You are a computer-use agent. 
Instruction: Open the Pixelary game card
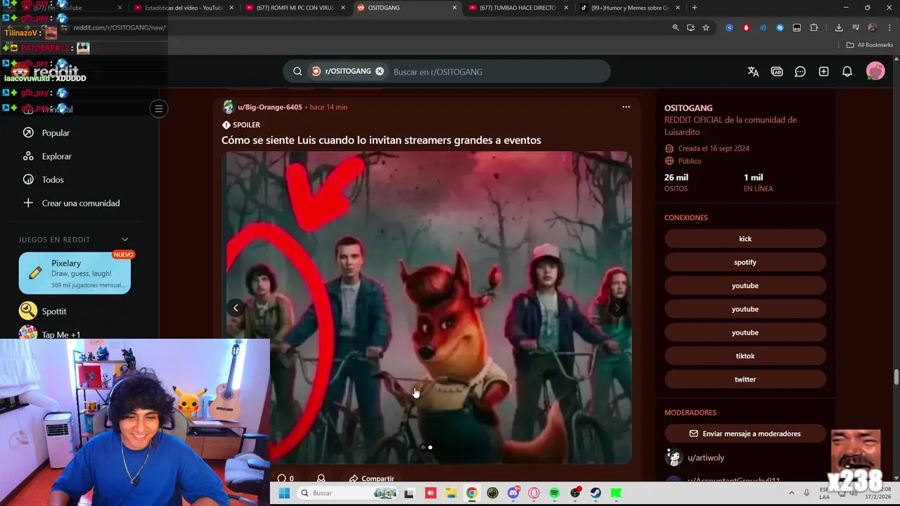click(75, 273)
